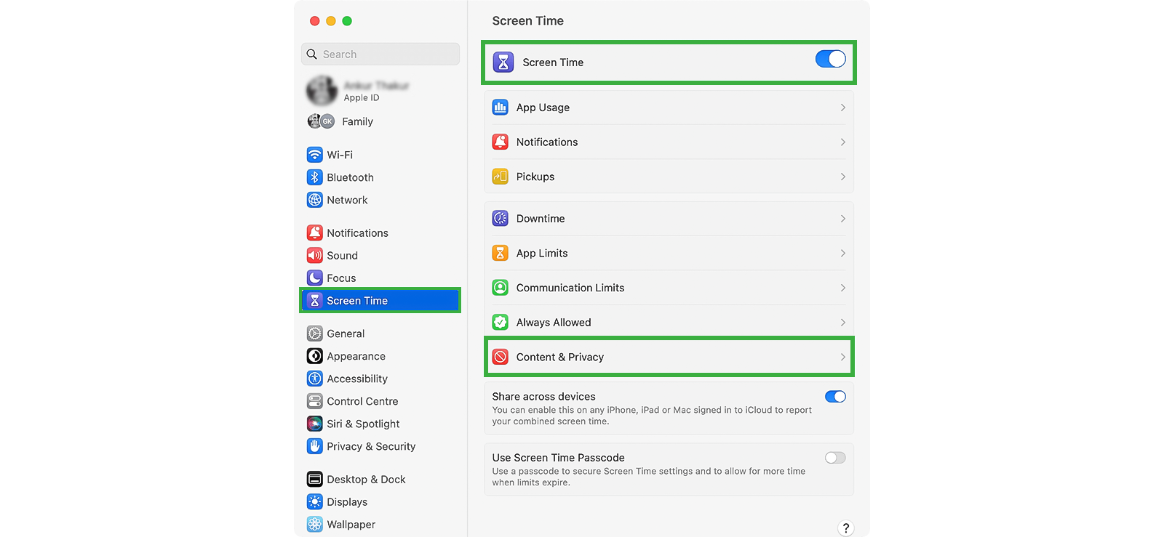The width and height of the screenshot is (1164, 537).
Task: Click the App Limits hourglass icon
Action: [x=501, y=253]
